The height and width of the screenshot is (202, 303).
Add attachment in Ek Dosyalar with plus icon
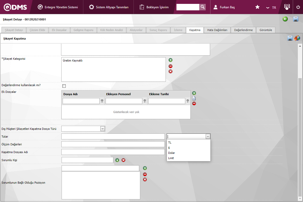point(194,93)
